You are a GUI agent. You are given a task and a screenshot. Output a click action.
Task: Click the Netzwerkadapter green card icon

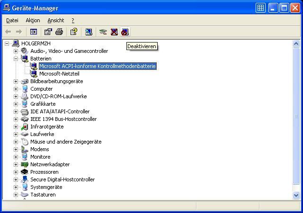24,164
